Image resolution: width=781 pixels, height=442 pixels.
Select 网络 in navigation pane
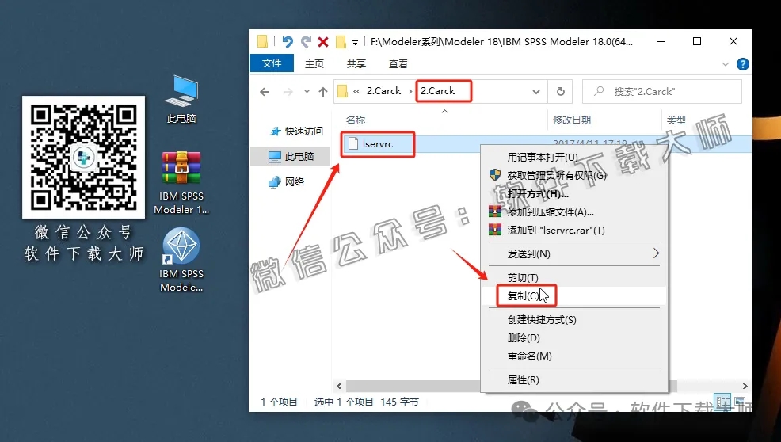click(x=287, y=182)
